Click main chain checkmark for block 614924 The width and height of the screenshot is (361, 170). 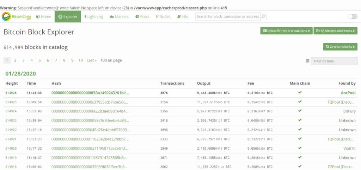click(x=300, y=111)
